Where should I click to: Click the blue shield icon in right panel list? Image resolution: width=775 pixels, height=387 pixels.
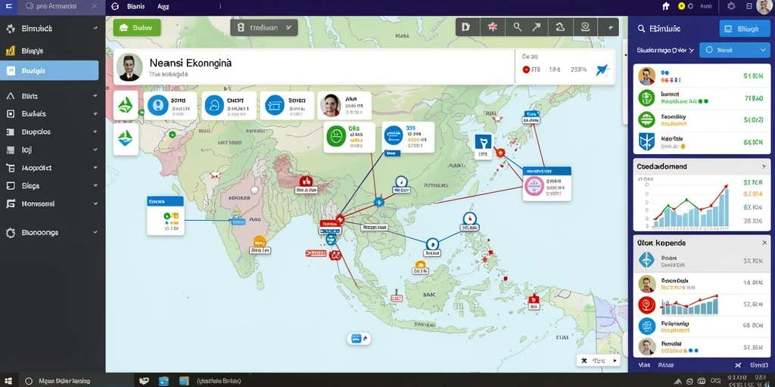pos(646,141)
